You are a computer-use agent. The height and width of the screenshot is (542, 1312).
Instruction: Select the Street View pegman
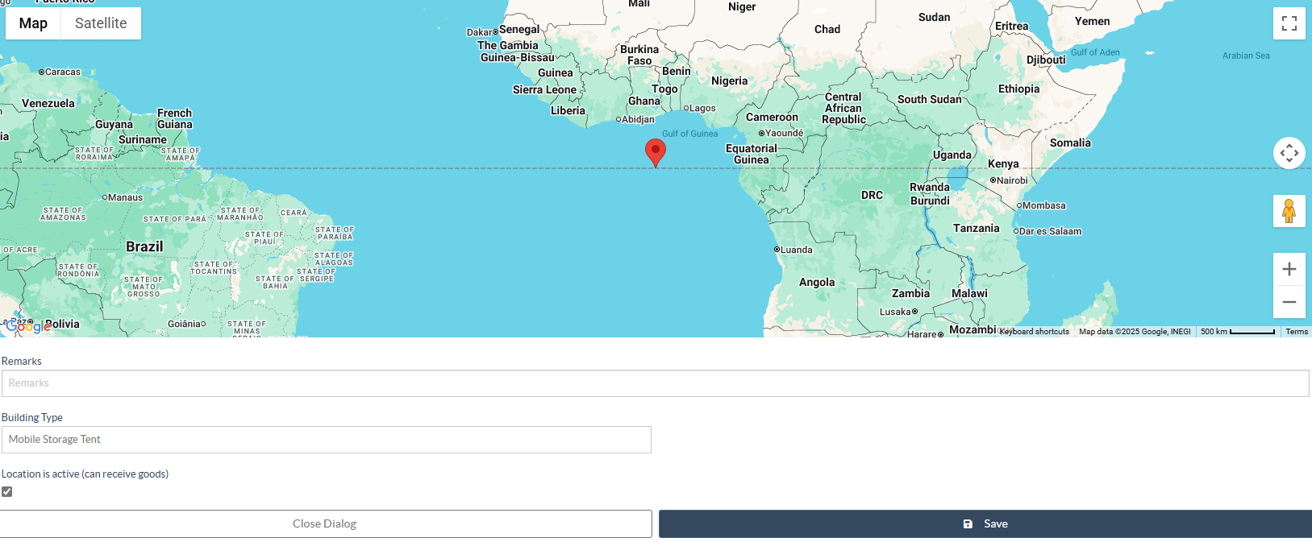tap(1289, 211)
